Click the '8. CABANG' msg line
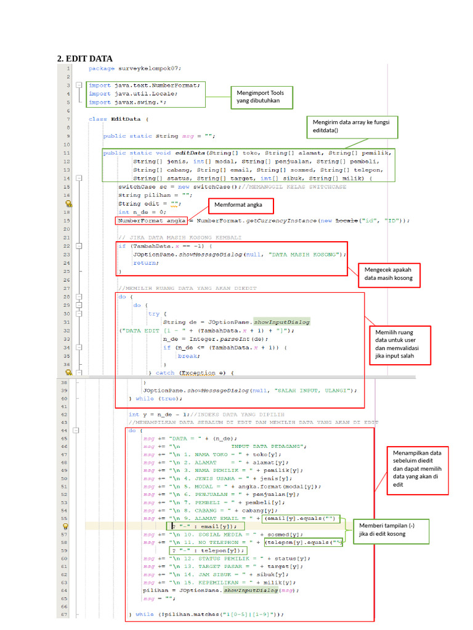 pos(211,510)
